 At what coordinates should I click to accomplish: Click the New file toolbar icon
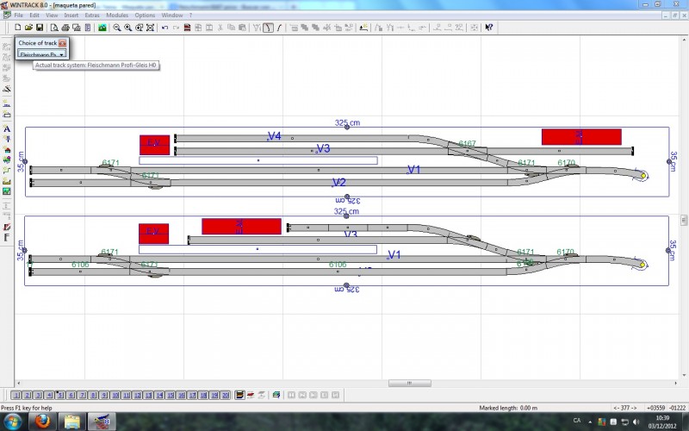point(17,28)
